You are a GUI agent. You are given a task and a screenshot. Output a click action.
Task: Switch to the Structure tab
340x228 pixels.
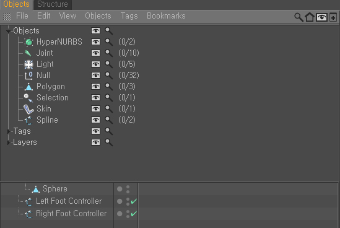[53, 4]
